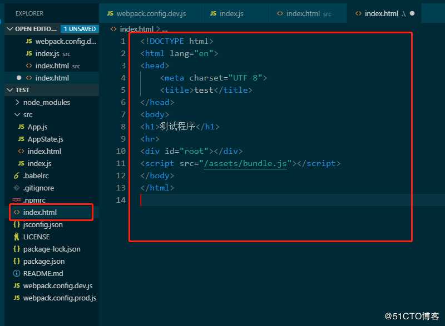Click the EXPLORER panel title
This screenshot has height=326, width=445.
pyautogui.click(x=29, y=13)
